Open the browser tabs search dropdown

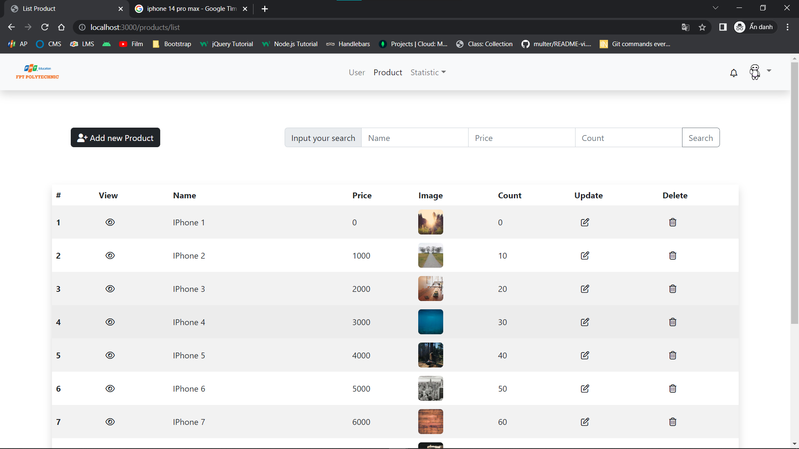[716, 7]
